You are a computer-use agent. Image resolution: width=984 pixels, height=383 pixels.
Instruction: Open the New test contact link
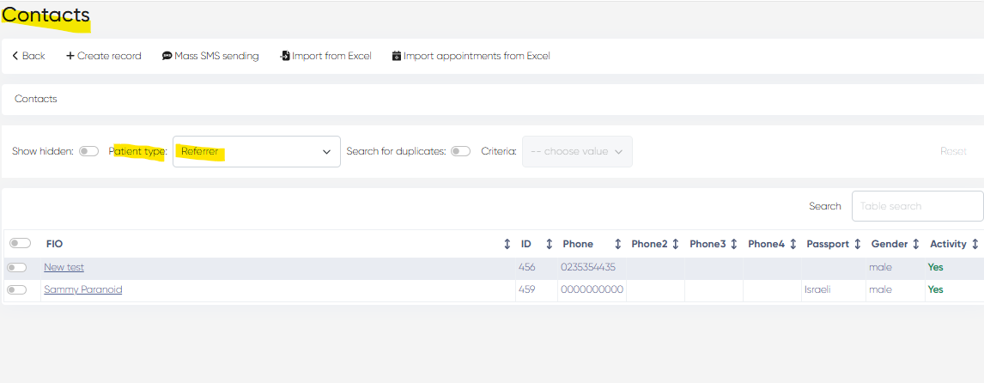coord(64,268)
